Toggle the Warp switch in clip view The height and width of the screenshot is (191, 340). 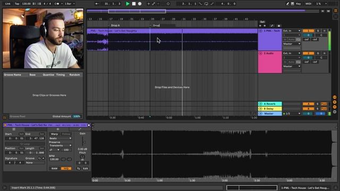coord(54,134)
